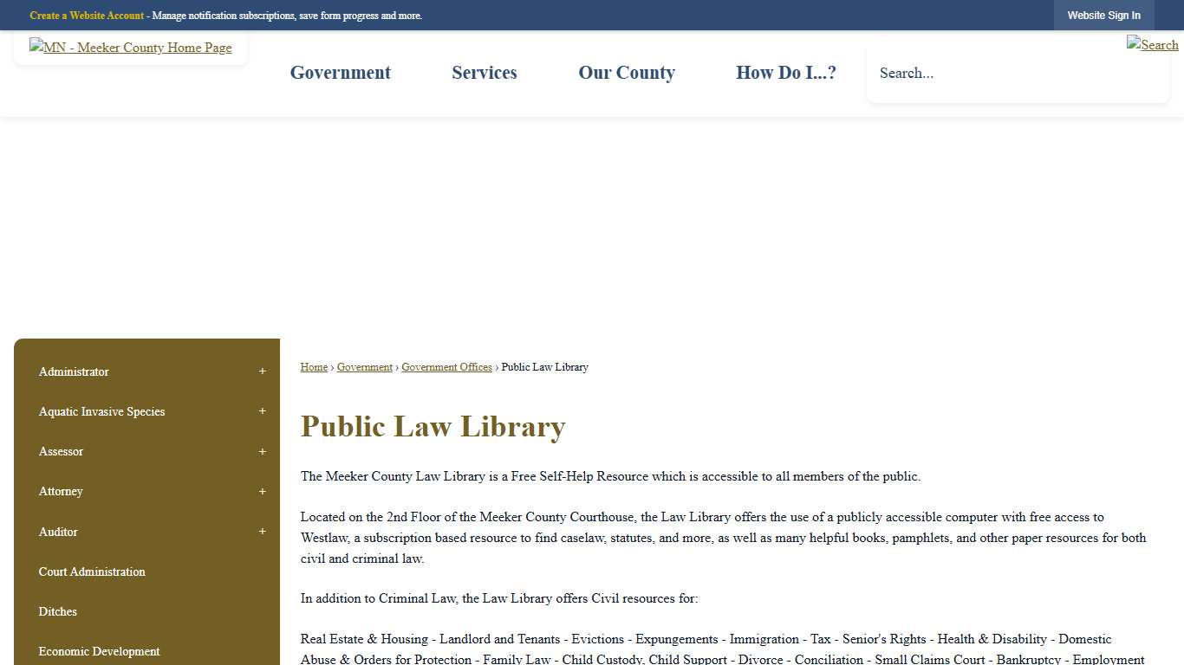Open the Court Administration page

coord(92,571)
